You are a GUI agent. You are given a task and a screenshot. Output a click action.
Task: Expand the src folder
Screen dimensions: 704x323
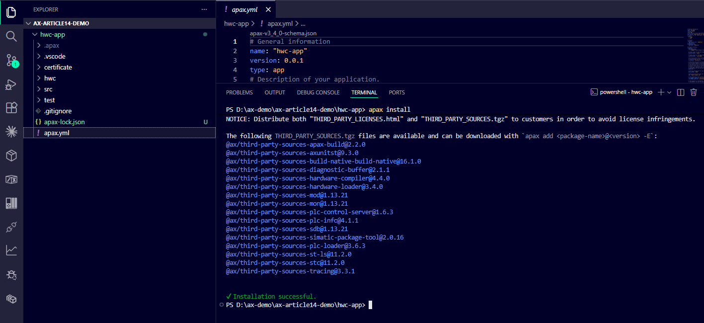[x=39, y=89]
